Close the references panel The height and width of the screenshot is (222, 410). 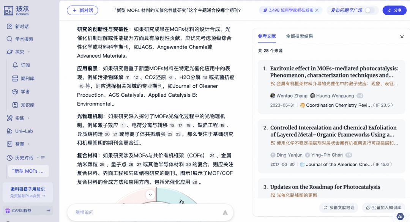(402, 36)
